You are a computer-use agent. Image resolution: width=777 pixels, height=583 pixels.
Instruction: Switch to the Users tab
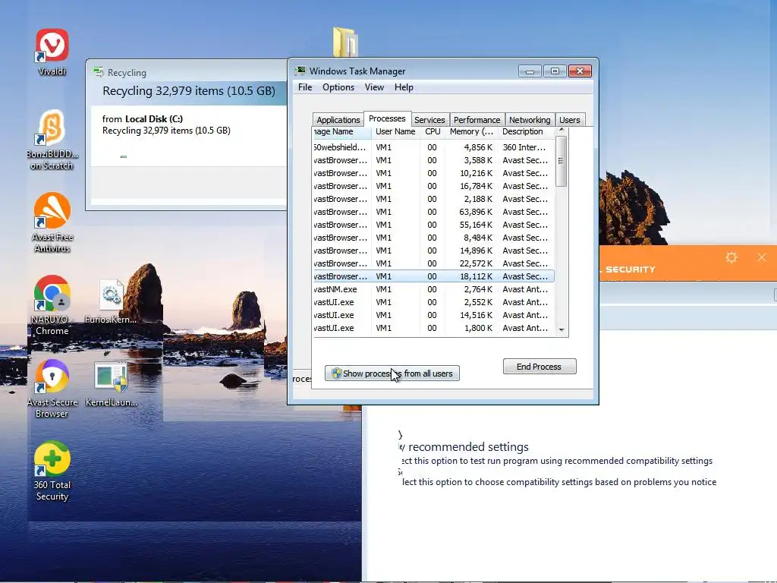569,120
